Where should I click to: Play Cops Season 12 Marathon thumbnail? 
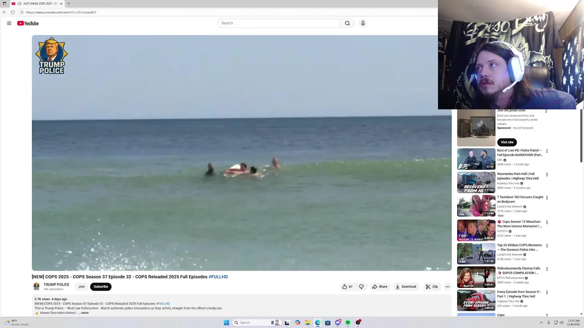(x=476, y=230)
